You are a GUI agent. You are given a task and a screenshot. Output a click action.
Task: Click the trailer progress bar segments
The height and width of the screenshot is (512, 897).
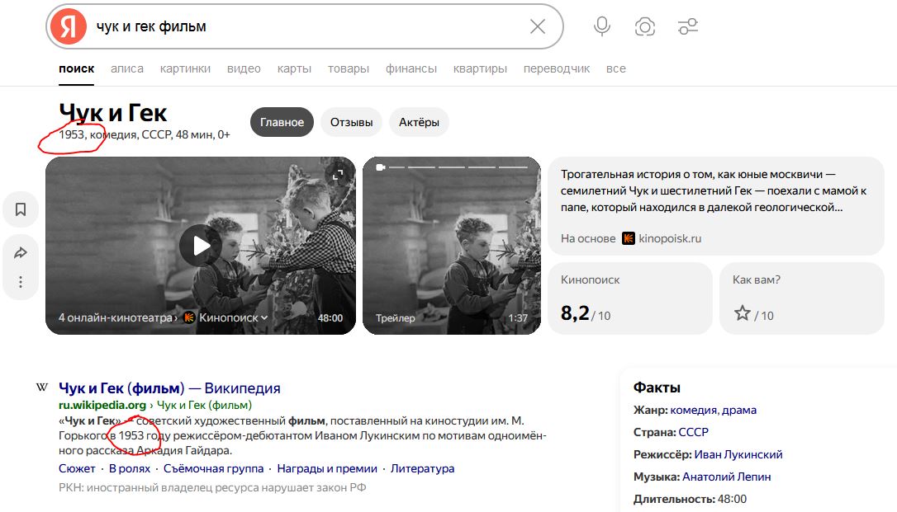click(x=452, y=167)
